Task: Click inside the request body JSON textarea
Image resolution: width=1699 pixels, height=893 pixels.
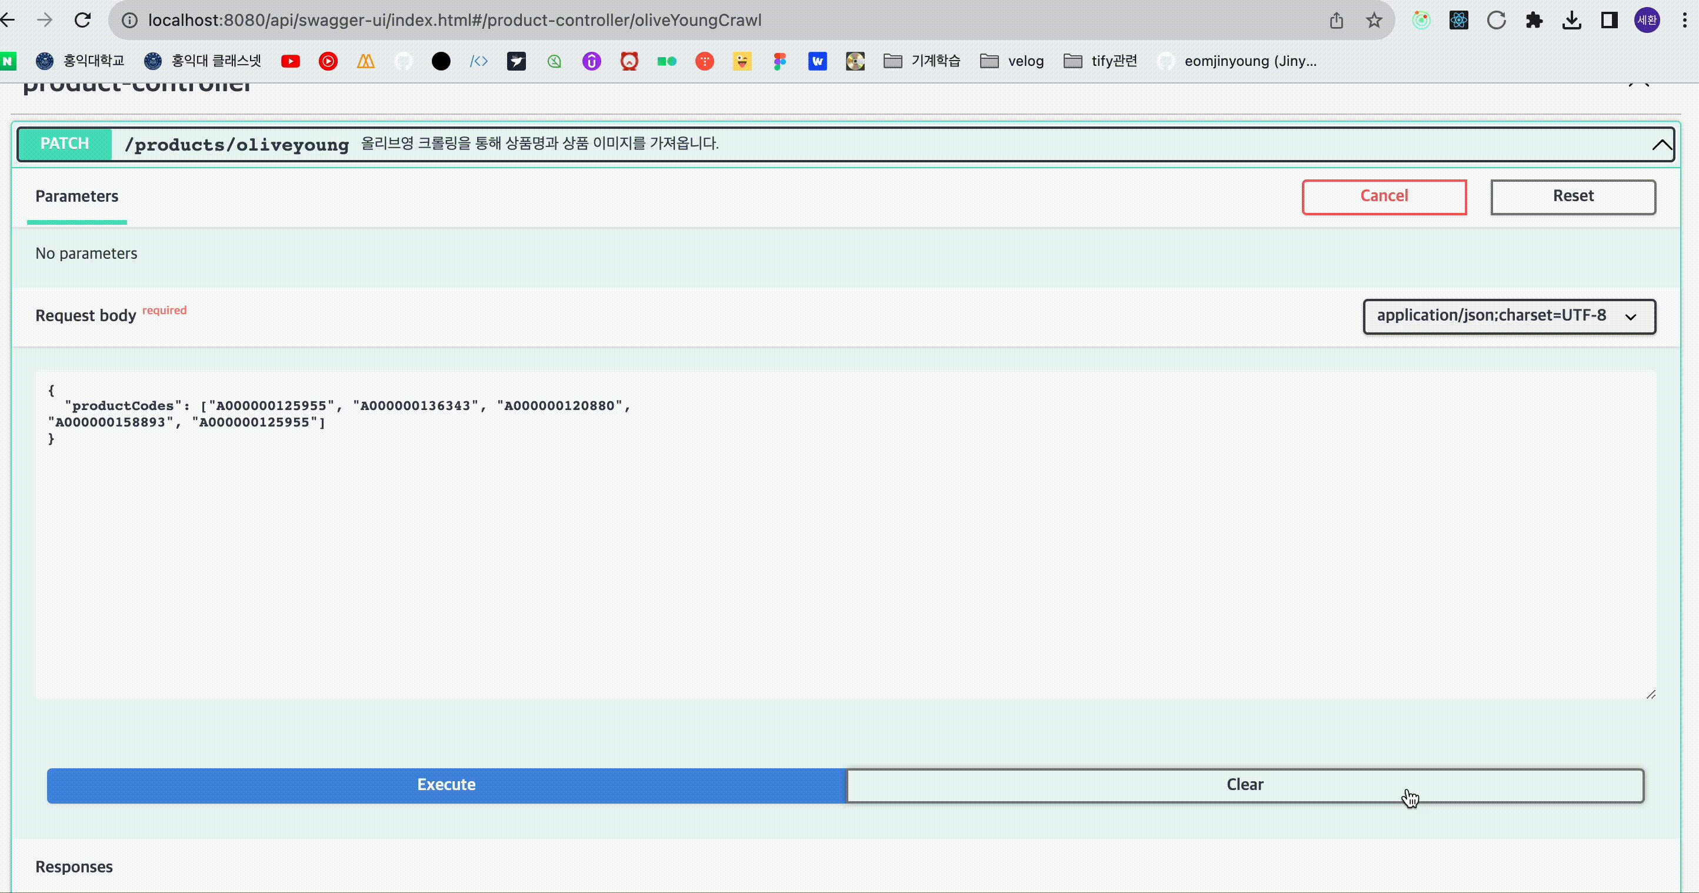Action: point(844,561)
